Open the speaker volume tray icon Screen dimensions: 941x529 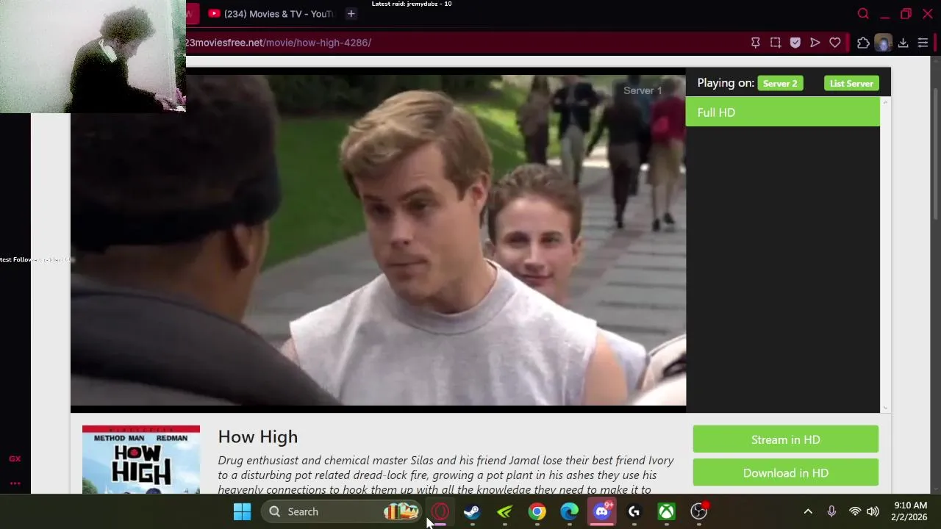point(873,511)
